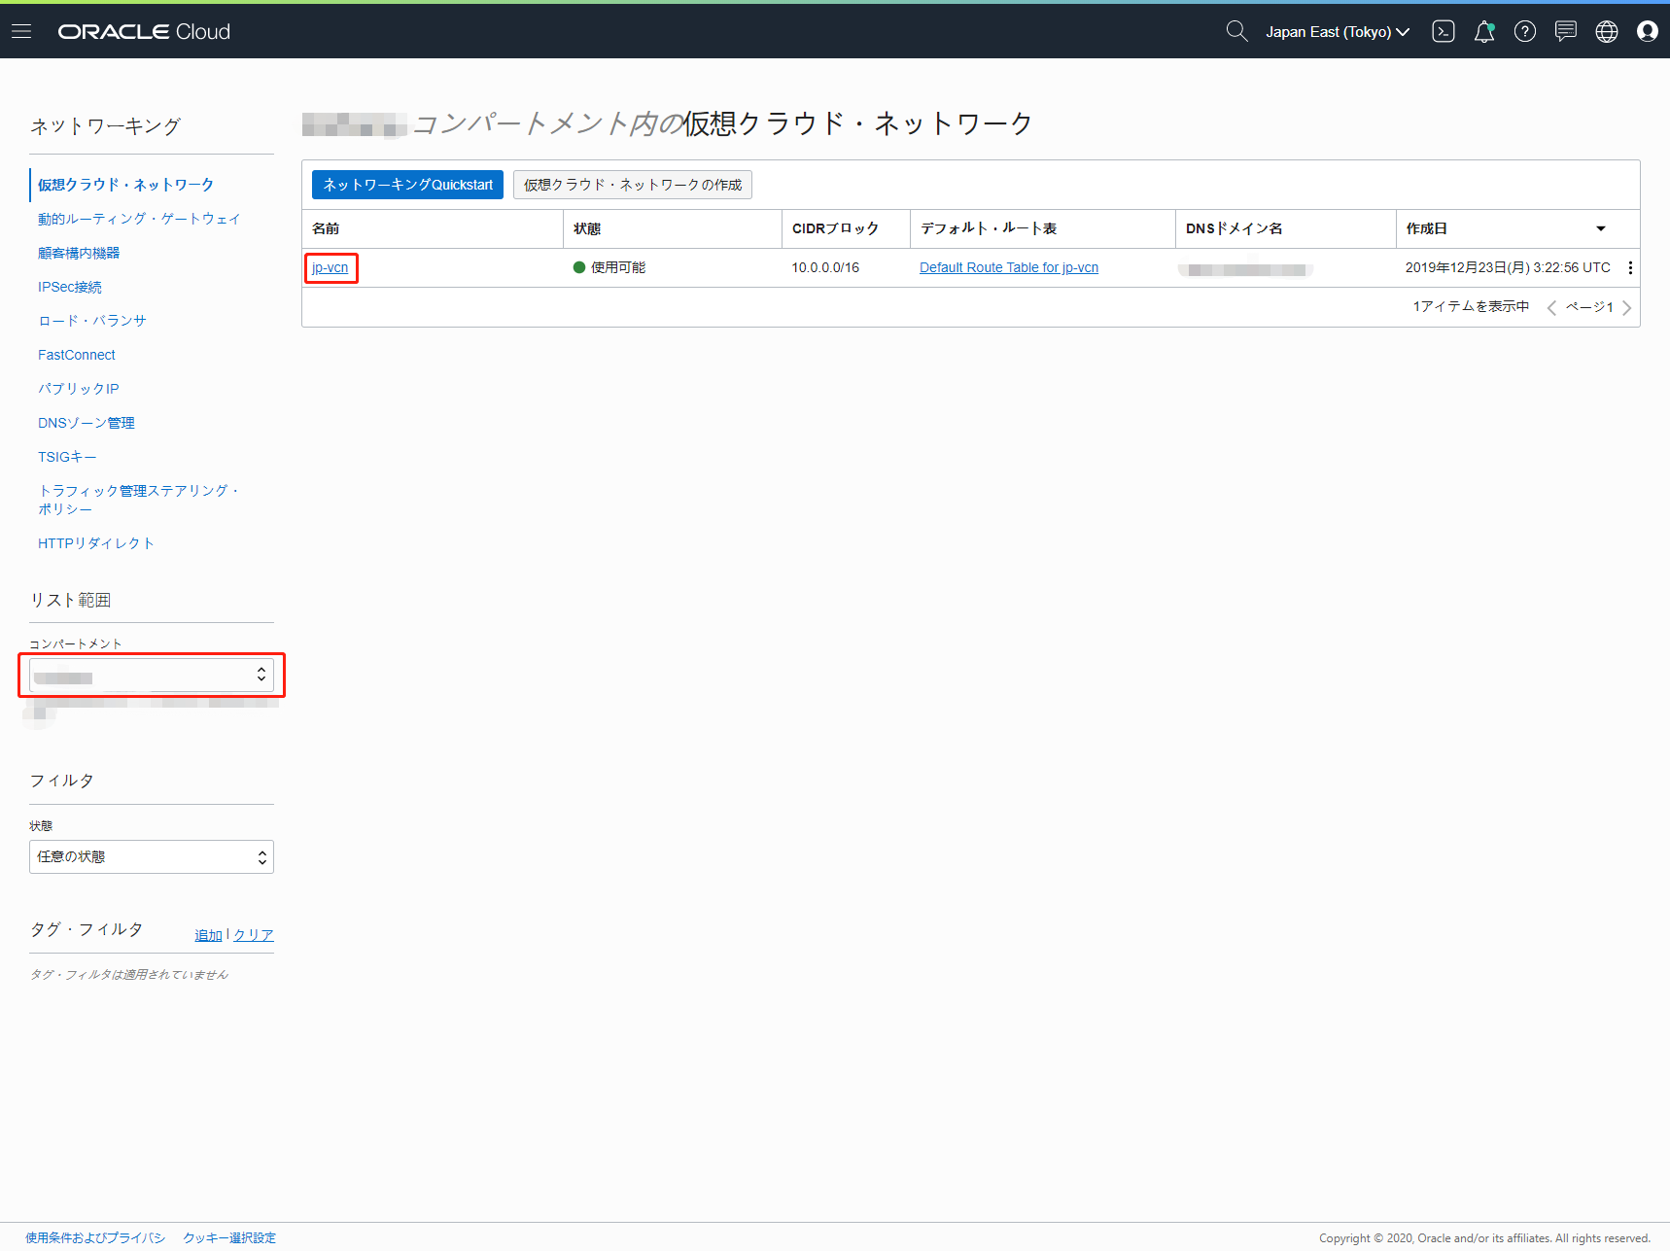
Task: Sort by creation date column arrow
Action: tap(1600, 228)
